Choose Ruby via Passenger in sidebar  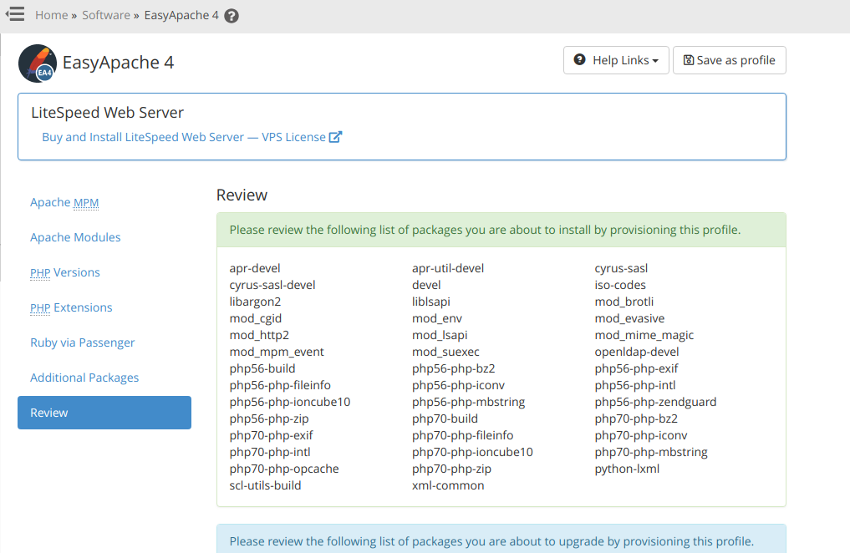pyautogui.click(x=82, y=342)
